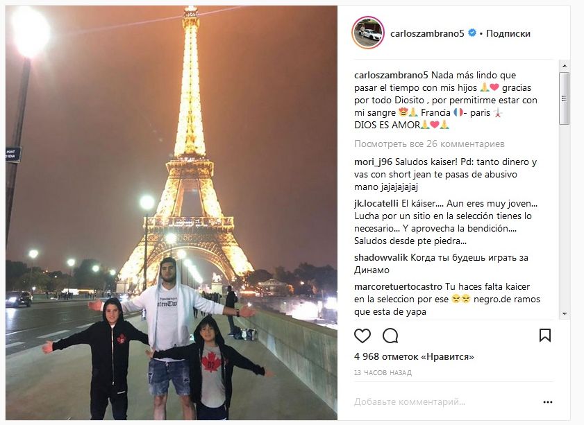Like the post with the heart icon
This screenshot has height=425, width=584.
click(362, 336)
